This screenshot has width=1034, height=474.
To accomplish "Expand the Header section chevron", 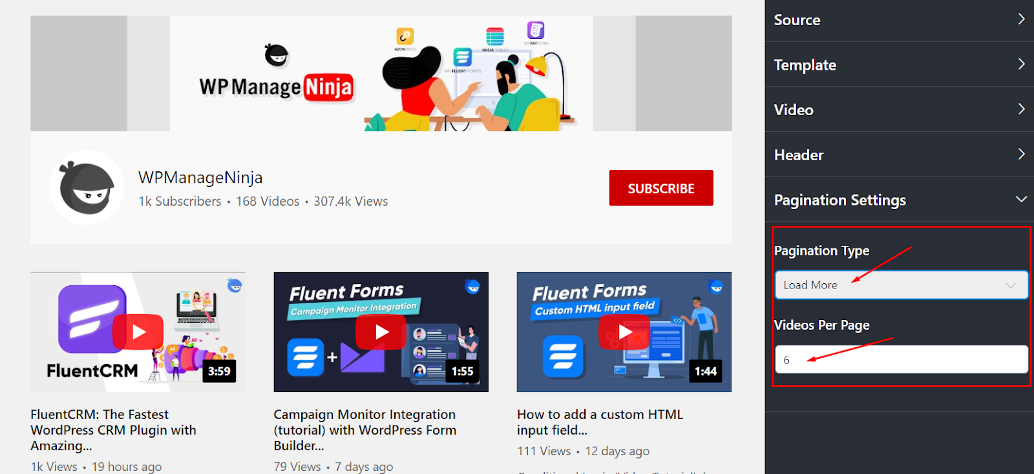I will (x=1021, y=154).
